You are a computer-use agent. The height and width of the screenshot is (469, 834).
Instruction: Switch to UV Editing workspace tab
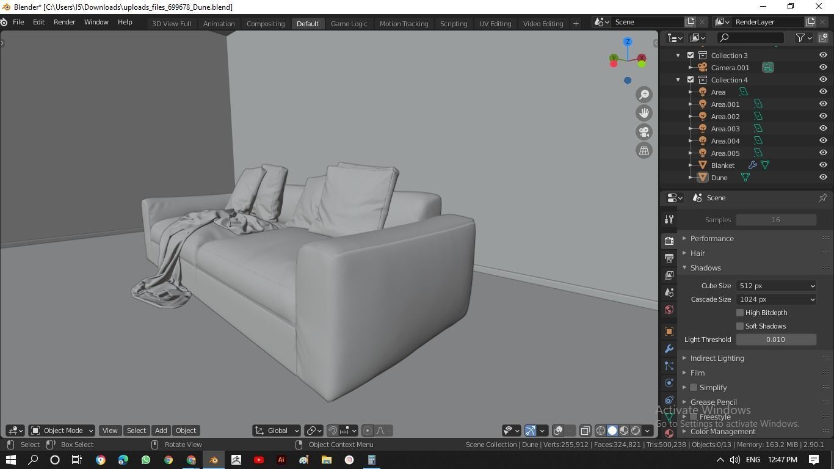click(495, 23)
